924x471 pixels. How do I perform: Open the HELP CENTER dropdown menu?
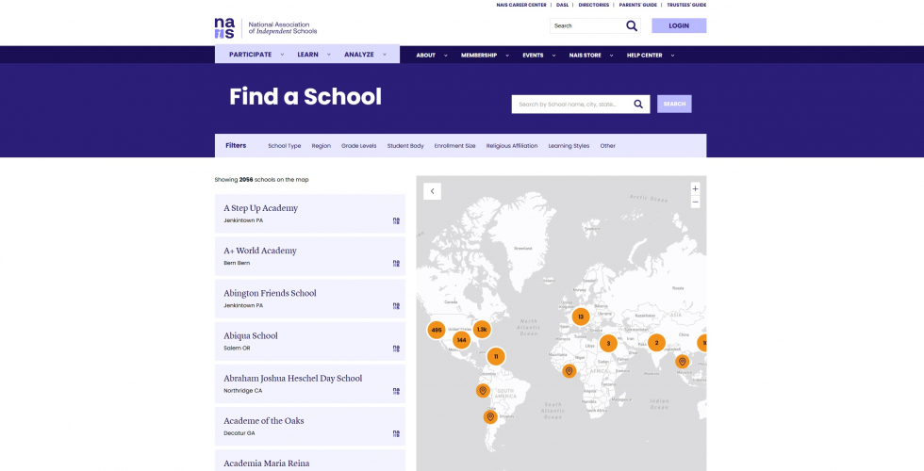(650, 56)
